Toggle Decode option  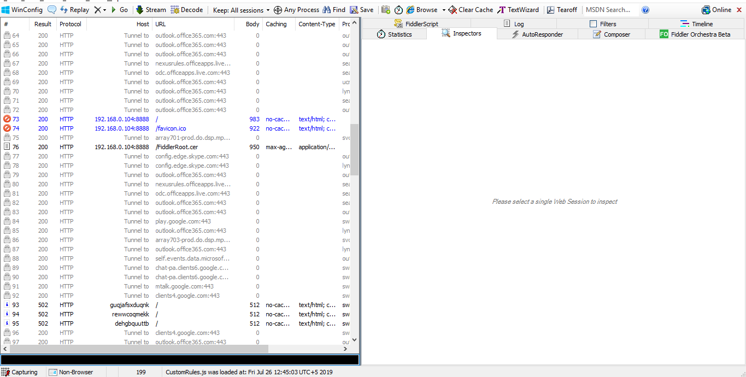(x=187, y=10)
